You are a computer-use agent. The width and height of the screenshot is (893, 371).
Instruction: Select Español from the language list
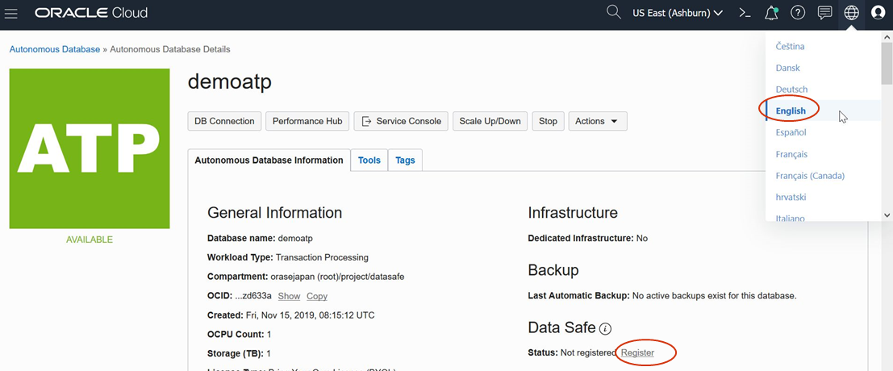pyautogui.click(x=791, y=132)
